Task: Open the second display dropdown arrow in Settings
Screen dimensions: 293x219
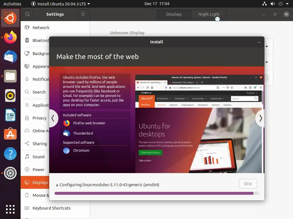Action: click(x=267, y=62)
